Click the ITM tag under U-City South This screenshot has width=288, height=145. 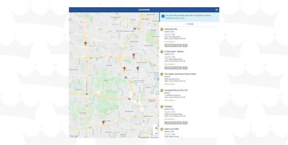185,68
